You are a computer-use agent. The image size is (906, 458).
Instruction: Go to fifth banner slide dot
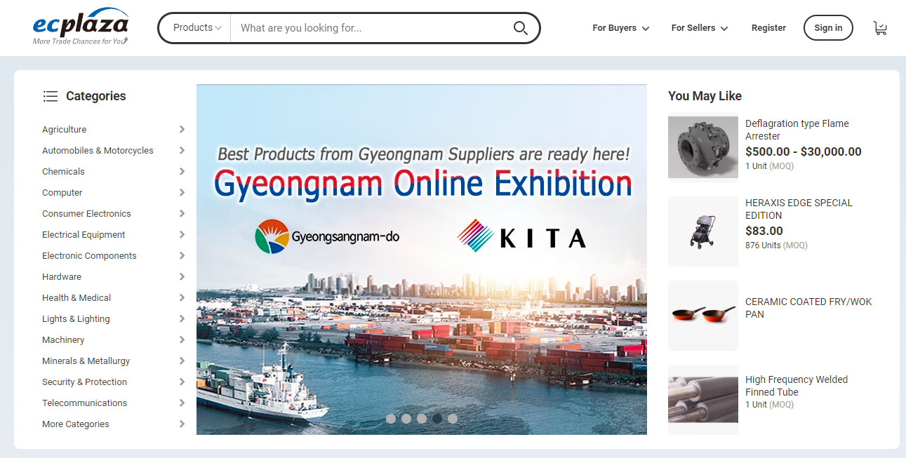[453, 419]
